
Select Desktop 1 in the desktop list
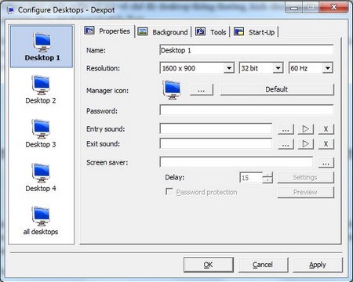click(42, 46)
